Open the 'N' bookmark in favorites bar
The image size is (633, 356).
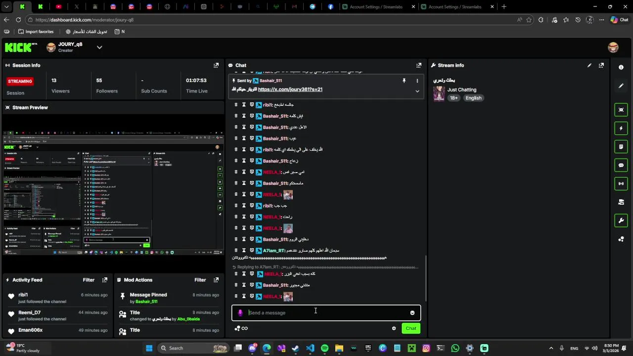point(120,32)
